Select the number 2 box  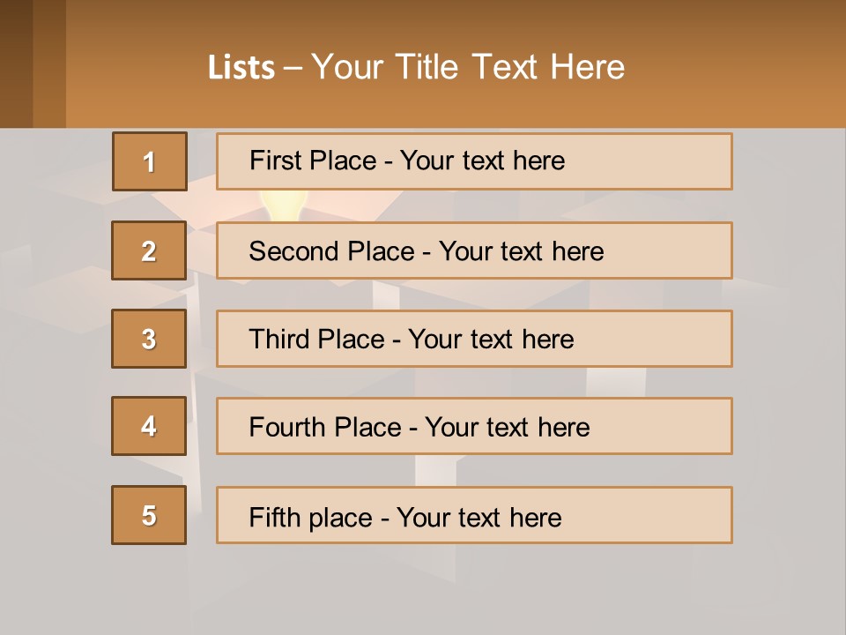click(149, 250)
